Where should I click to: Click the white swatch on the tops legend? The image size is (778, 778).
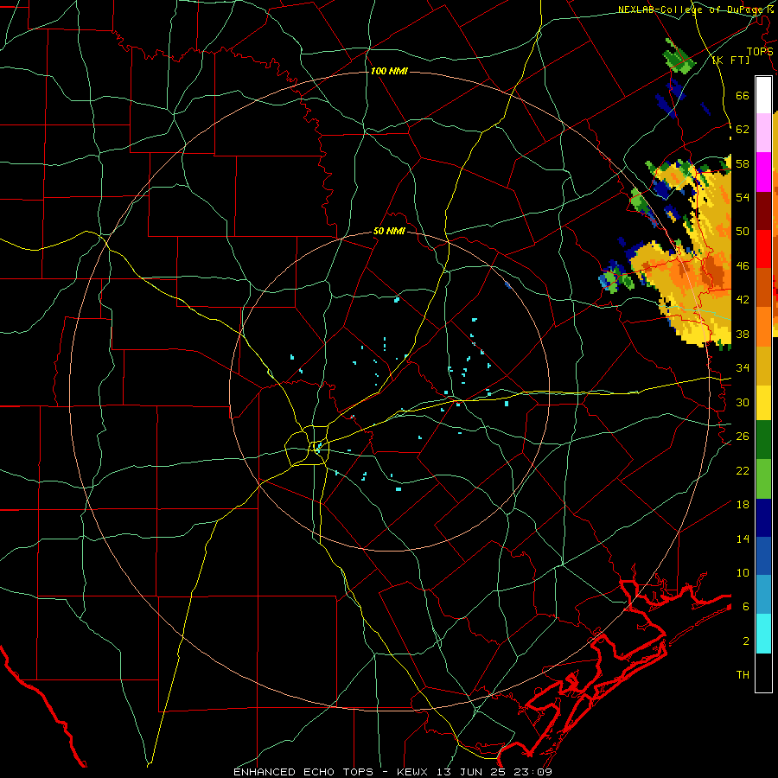coord(763,95)
